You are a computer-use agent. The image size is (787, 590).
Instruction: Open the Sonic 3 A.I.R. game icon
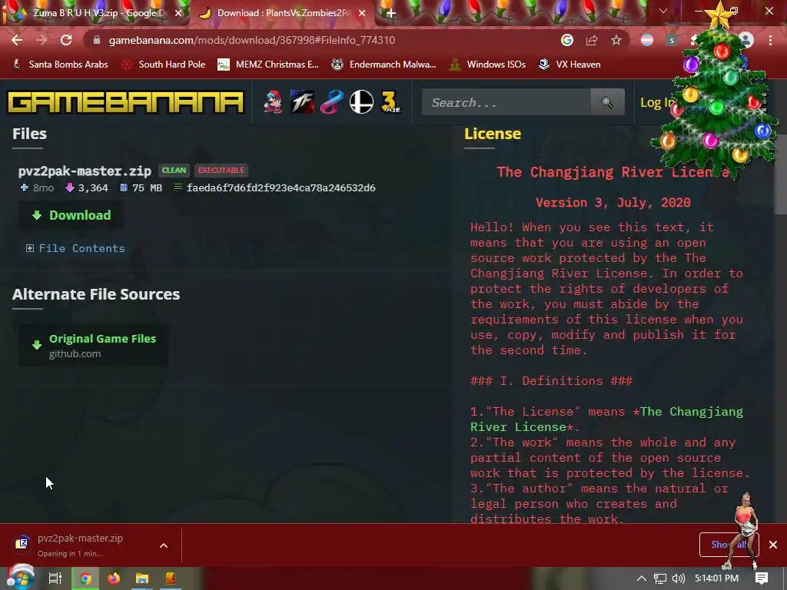tap(390, 102)
